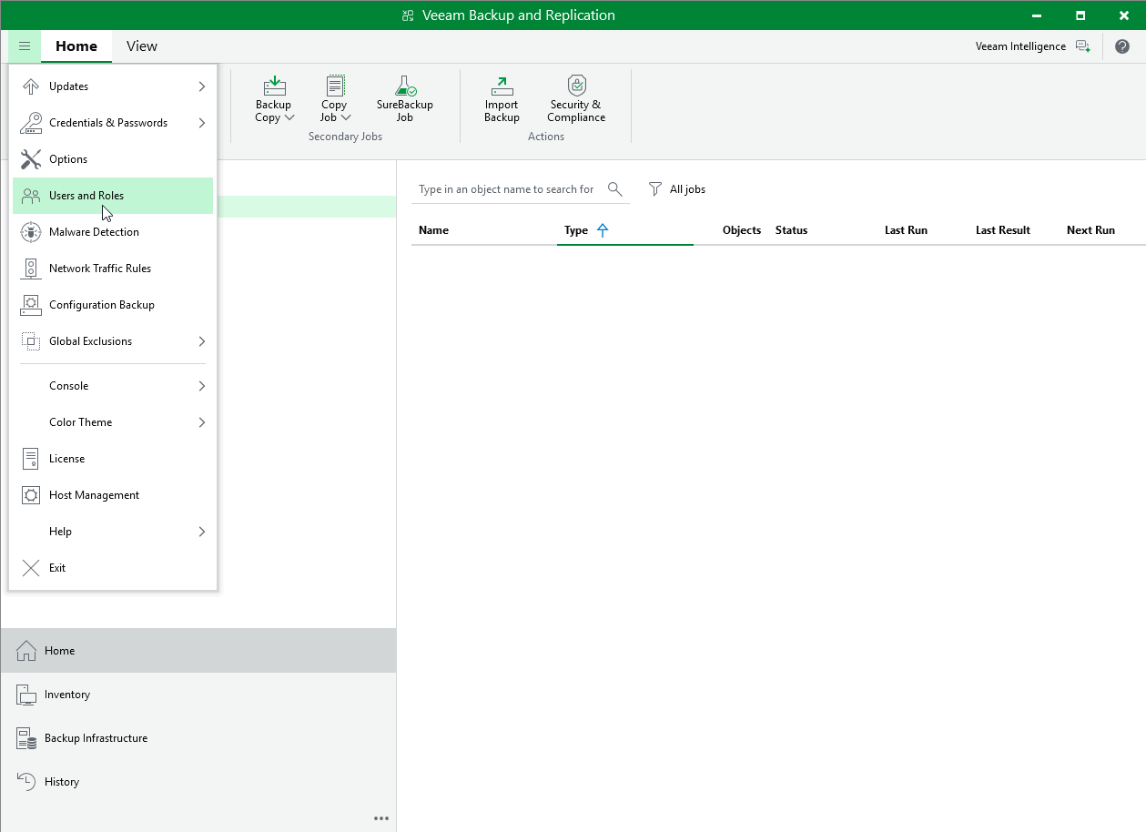Open the Backup Infrastructure navigation pane
This screenshot has width=1146, height=832.
[198, 738]
